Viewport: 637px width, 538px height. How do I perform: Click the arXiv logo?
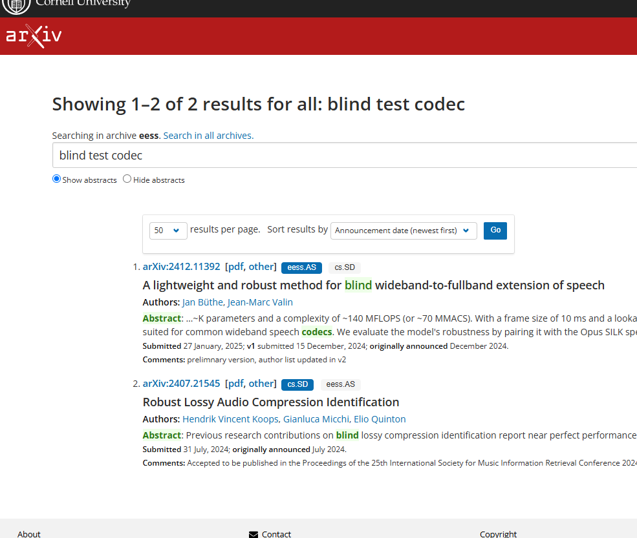point(34,36)
